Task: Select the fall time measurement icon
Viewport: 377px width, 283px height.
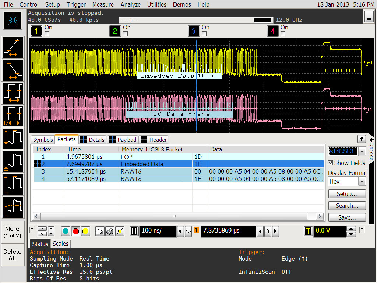Action: [x=13, y=70]
